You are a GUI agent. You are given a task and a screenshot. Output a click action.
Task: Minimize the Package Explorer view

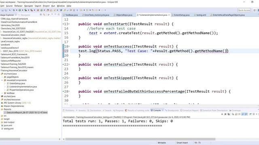tap(55, 14)
